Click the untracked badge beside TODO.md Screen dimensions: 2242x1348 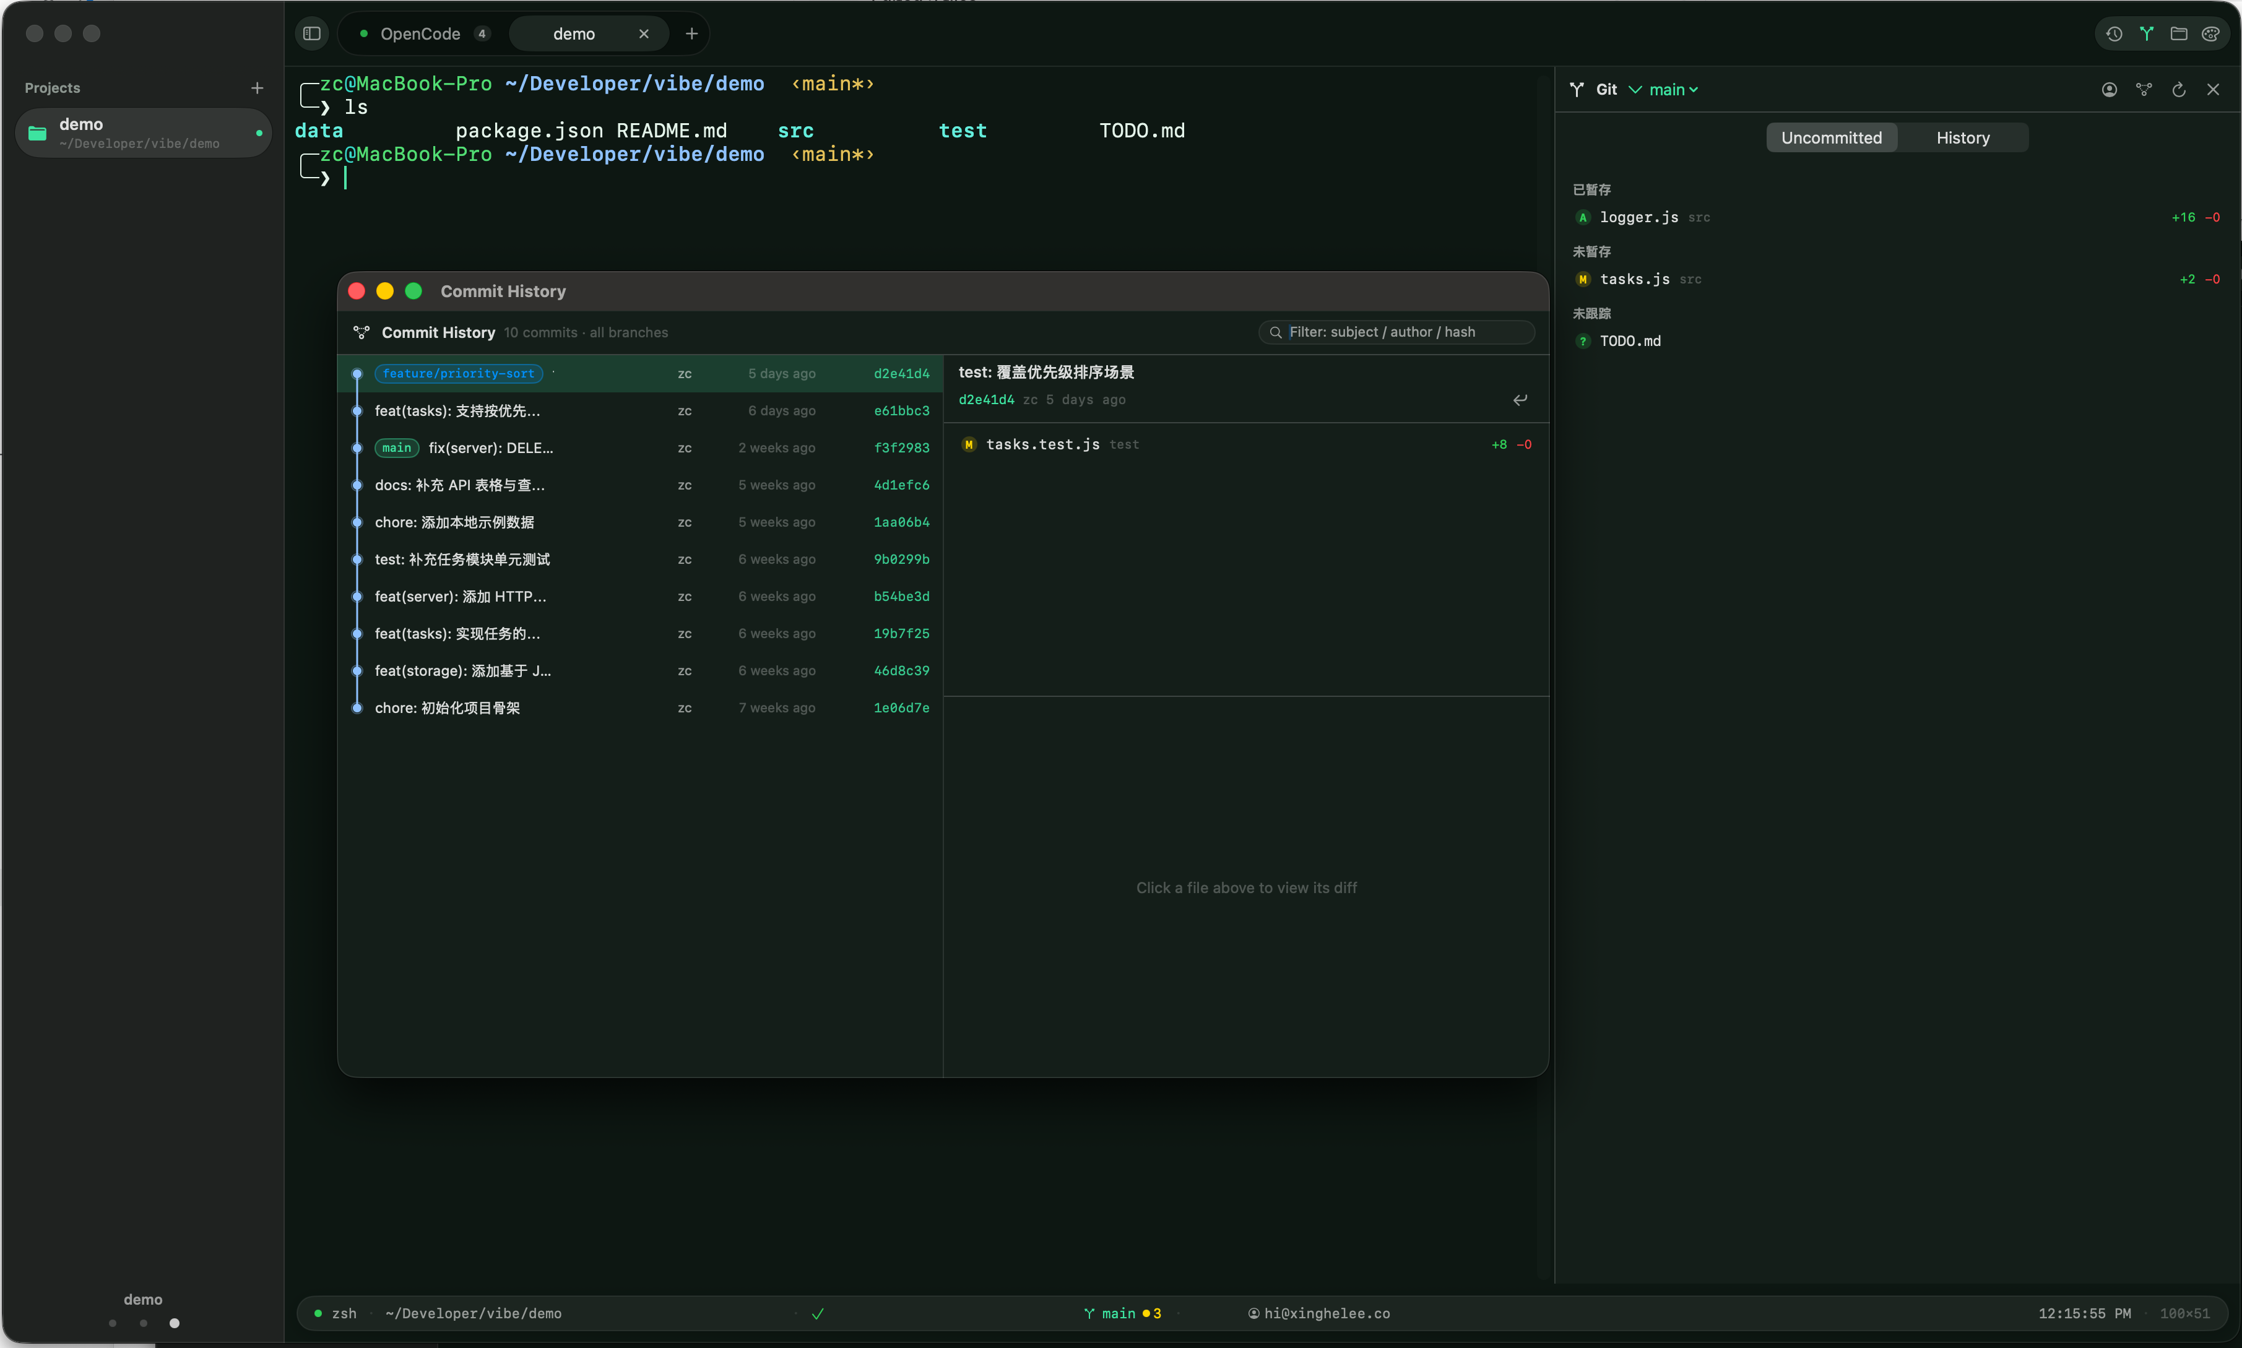1583,340
